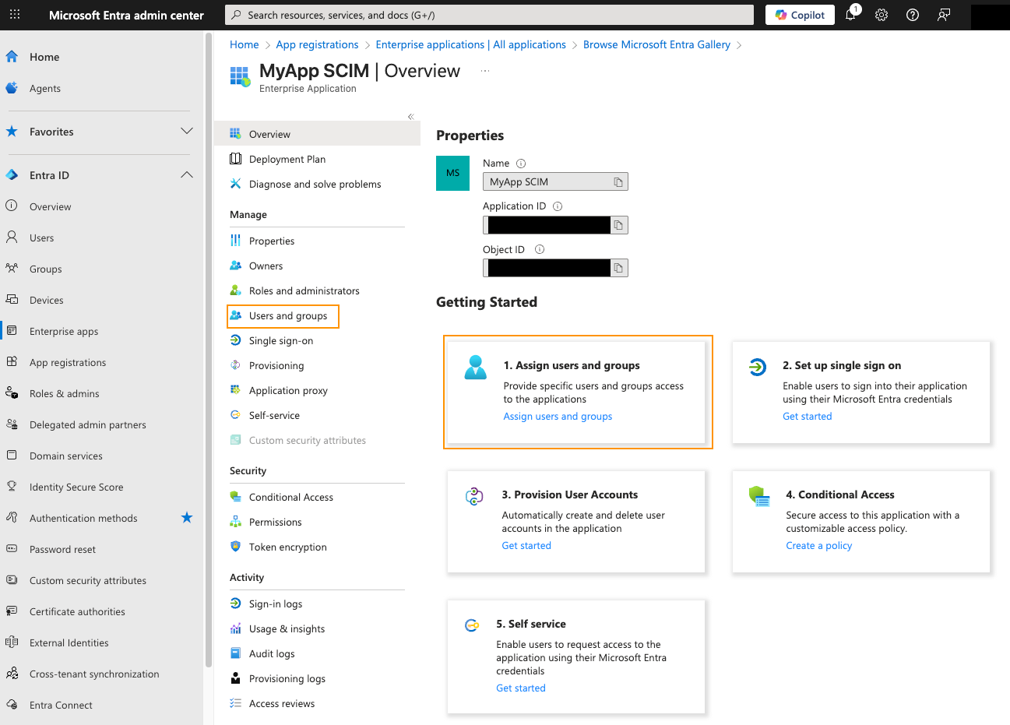Open the settings gear in header
This screenshot has height=725, width=1010.
coord(882,15)
